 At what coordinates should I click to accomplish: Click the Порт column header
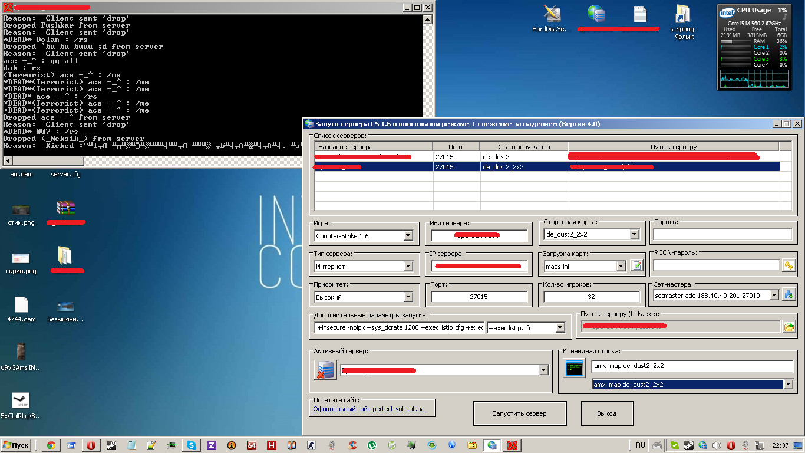click(x=456, y=146)
